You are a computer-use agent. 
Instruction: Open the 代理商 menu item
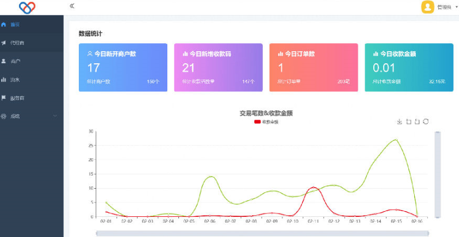pyautogui.click(x=17, y=43)
